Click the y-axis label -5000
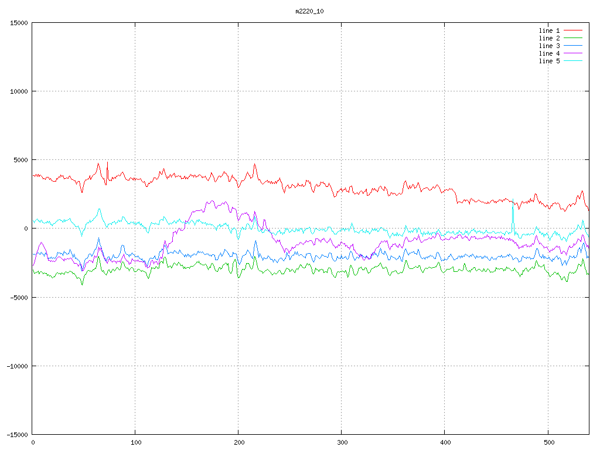The width and height of the screenshot is (600, 450). point(19,297)
